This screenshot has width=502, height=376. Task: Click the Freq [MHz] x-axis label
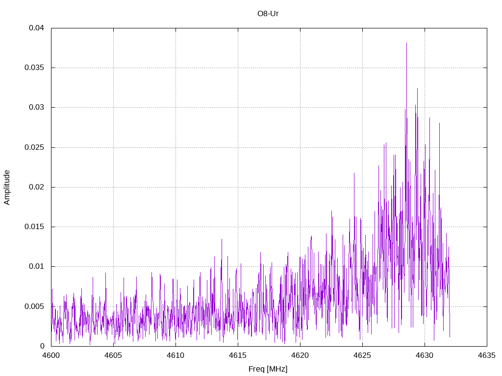268,369
